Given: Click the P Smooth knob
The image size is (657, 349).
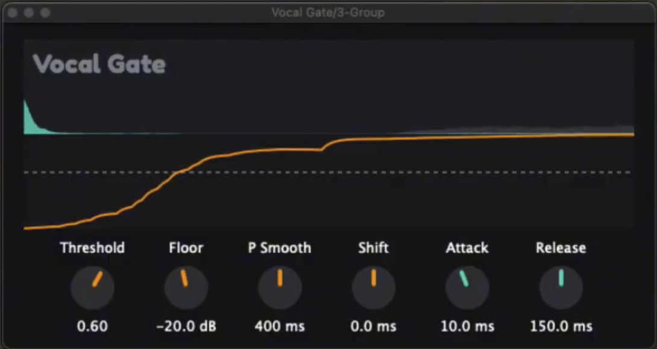Looking at the screenshot, I should point(280,288).
